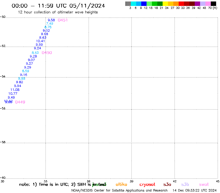
Task: Click the 9.07 wave height value
Action: (x=31, y=60)
